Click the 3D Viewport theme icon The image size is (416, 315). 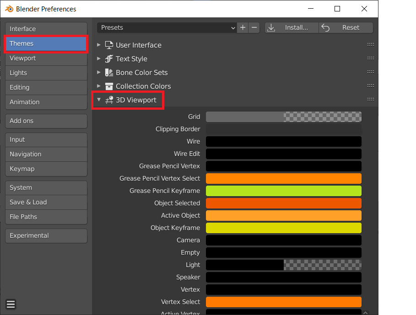tap(109, 100)
